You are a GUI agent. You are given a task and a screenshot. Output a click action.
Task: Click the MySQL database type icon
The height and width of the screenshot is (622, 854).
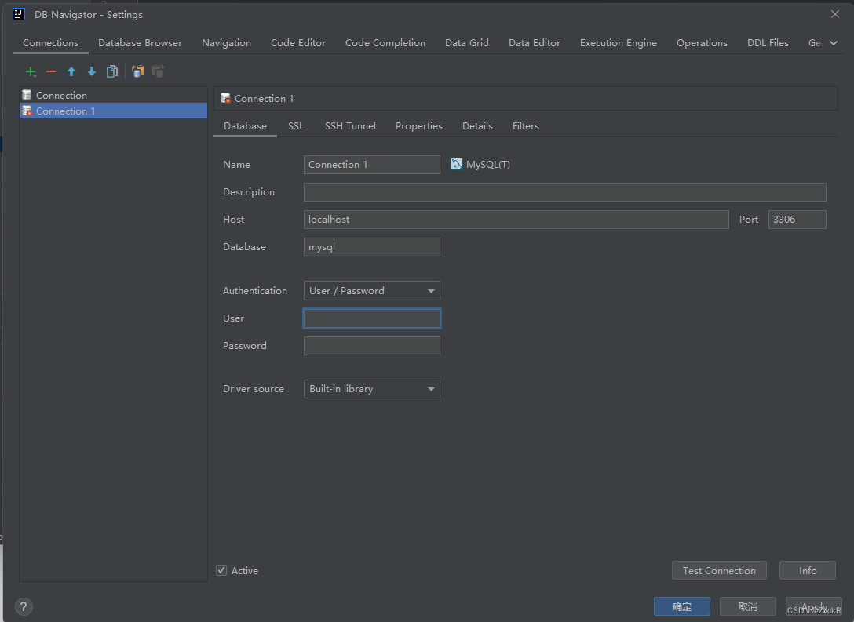(456, 164)
